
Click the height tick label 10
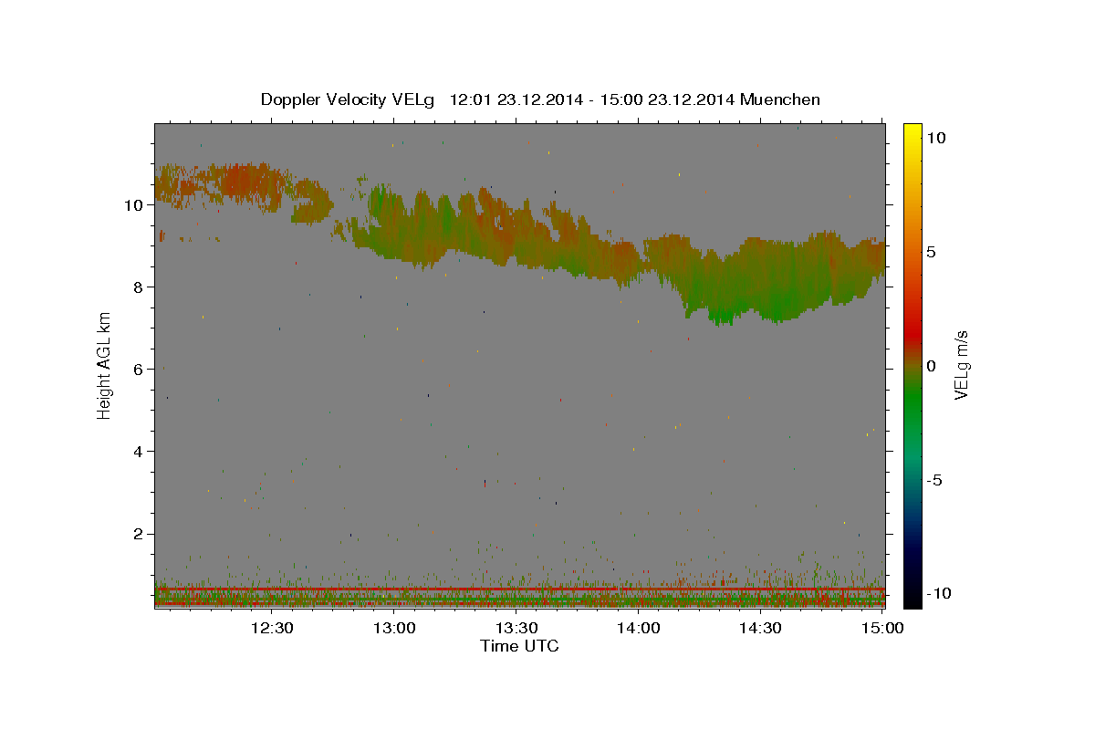(x=133, y=205)
